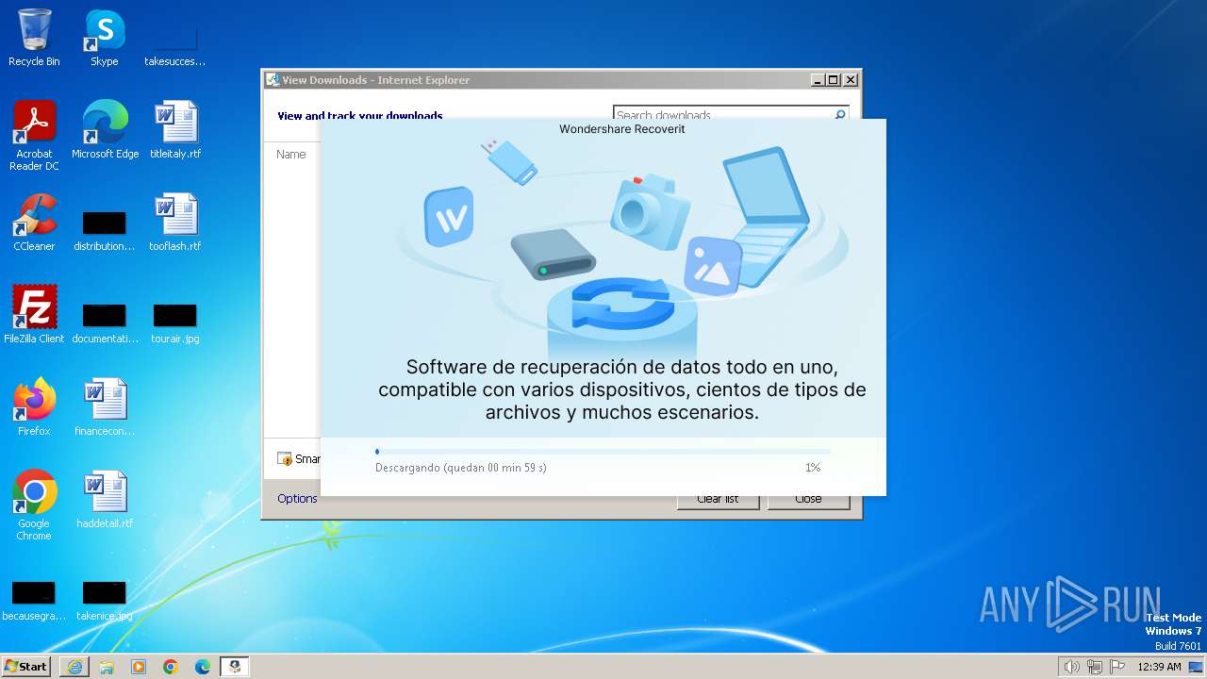This screenshot has width=1207, height=679.
Task: Select the becausegra... desktop file
Action: pos(33,602)
